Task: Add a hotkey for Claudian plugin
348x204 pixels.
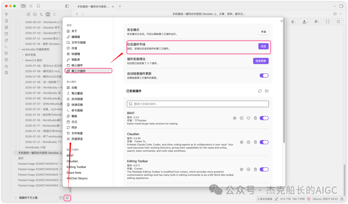Action: 248,142
